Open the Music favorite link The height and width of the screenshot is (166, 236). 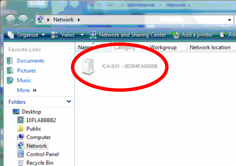click(x=24, y=81)
